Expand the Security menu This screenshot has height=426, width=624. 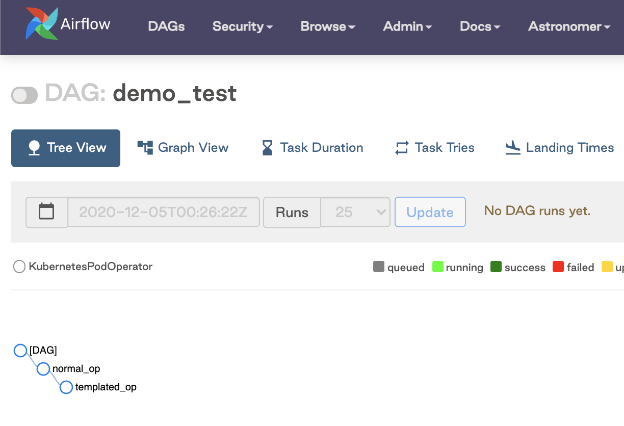(x=243, y=26)
